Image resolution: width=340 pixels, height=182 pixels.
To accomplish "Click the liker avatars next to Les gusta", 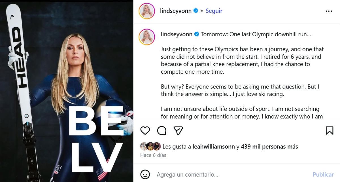I will [150, 146].
